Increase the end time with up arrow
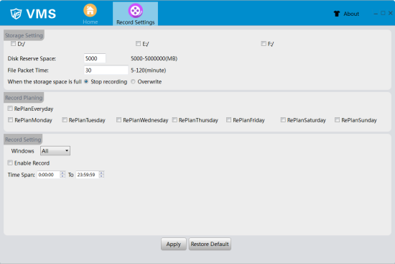395x264 pixels. click(x=101, y=173)
